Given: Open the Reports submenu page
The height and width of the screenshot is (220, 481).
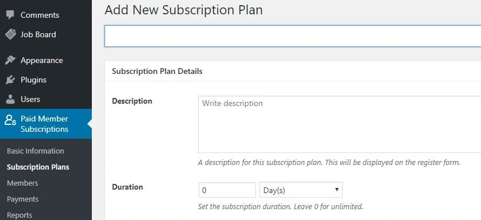Looking at the screenshot, I should [20, 215].
